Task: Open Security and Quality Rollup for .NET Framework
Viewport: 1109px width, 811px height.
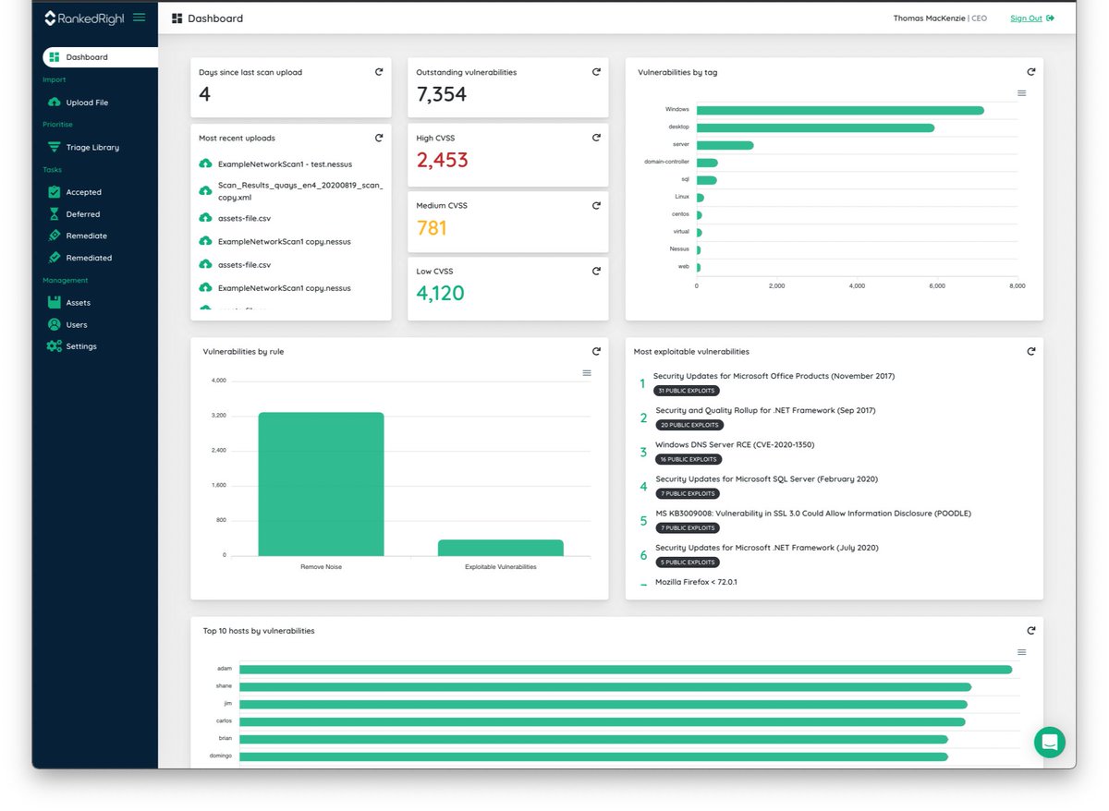Action: click(765, 410)
